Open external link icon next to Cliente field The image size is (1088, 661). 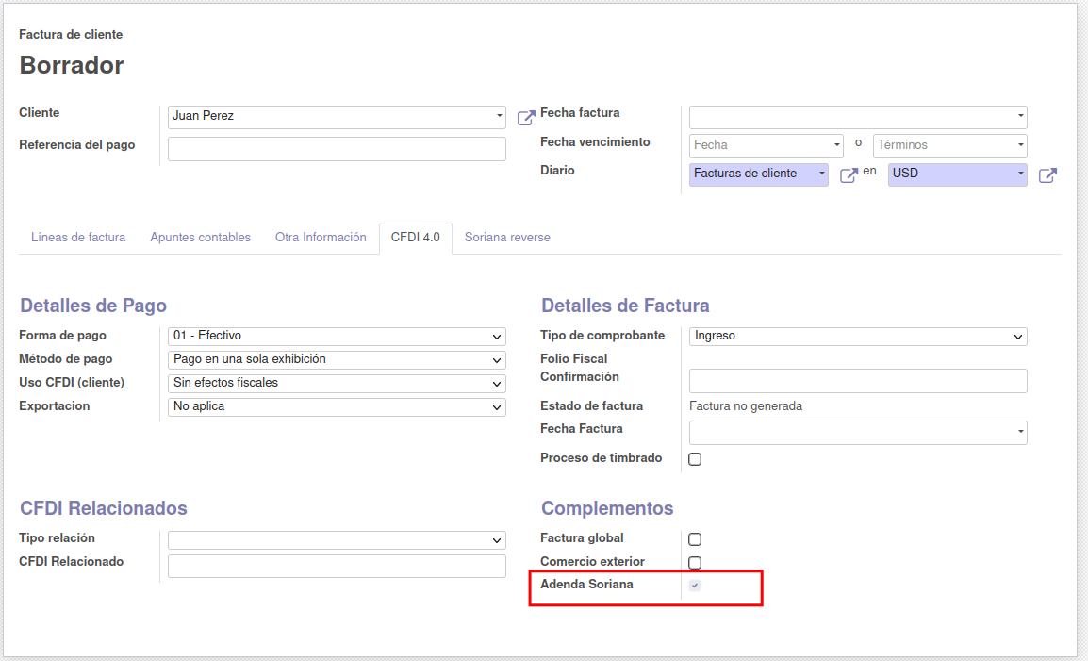click(526, 118)
